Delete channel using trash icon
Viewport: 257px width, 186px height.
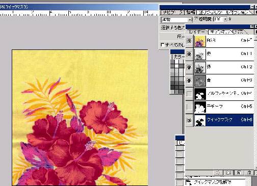coord(249,173)
